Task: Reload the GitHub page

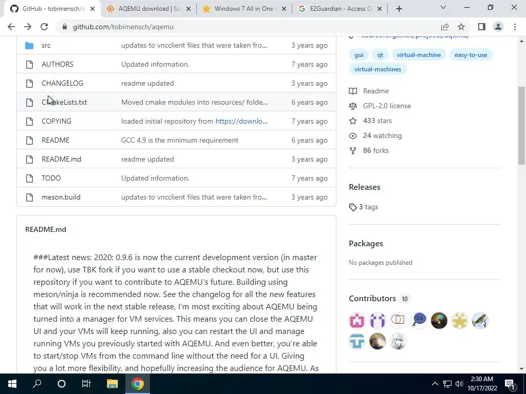Action: 44,27
